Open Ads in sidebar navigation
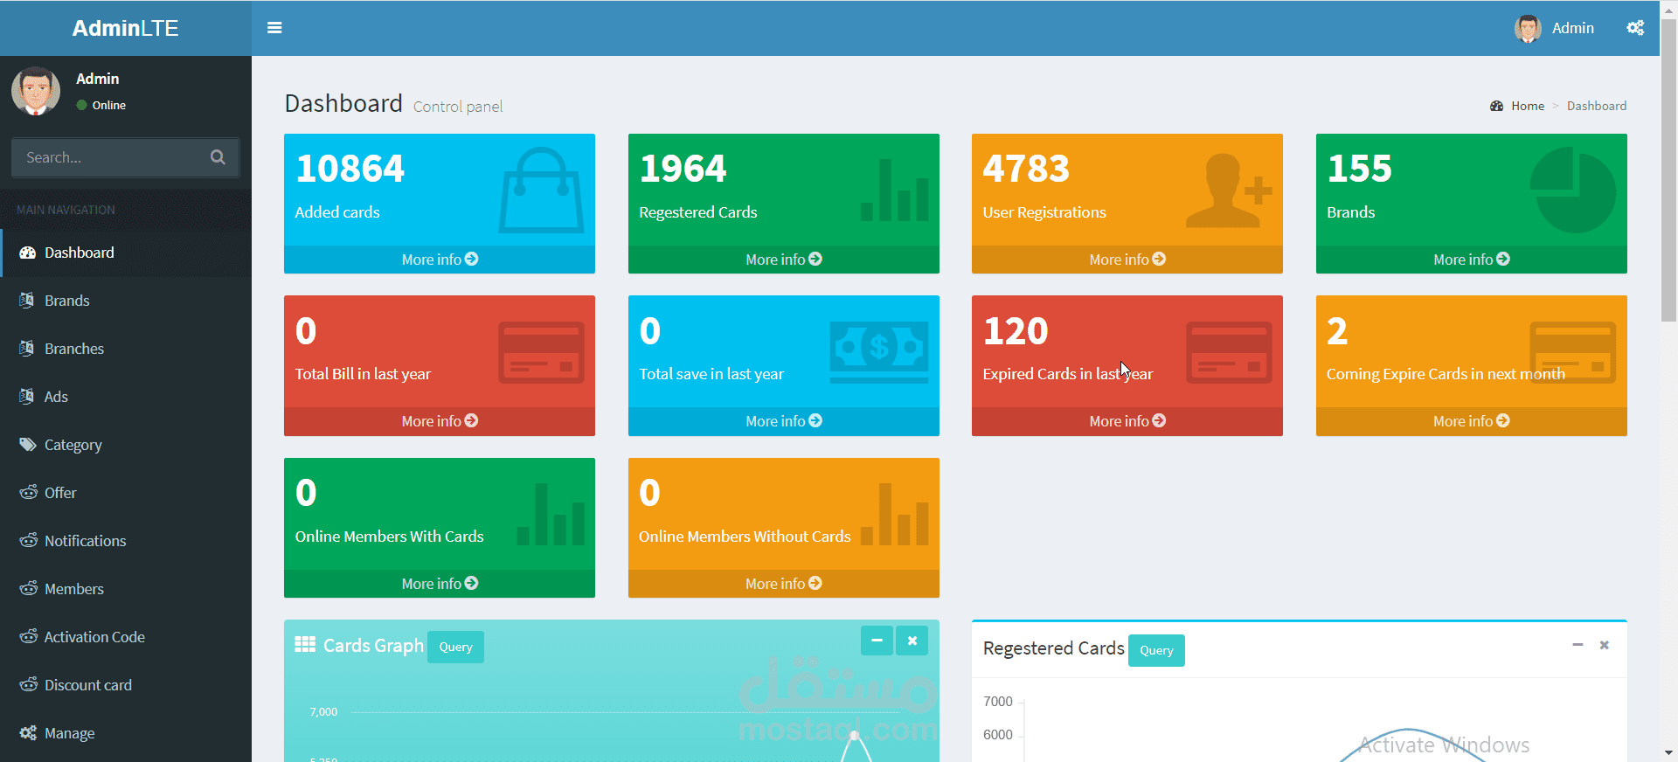Image resolution: width=1678 pixels, height=762 pixels. 126,397
